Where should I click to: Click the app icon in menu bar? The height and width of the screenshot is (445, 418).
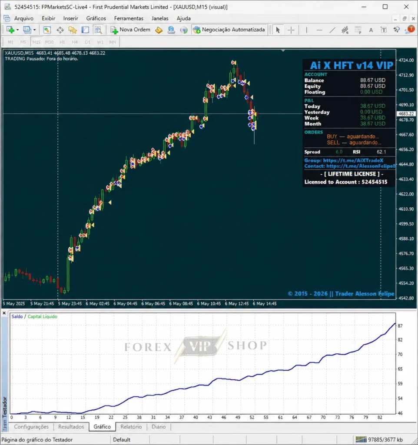[x=7, y=18]
